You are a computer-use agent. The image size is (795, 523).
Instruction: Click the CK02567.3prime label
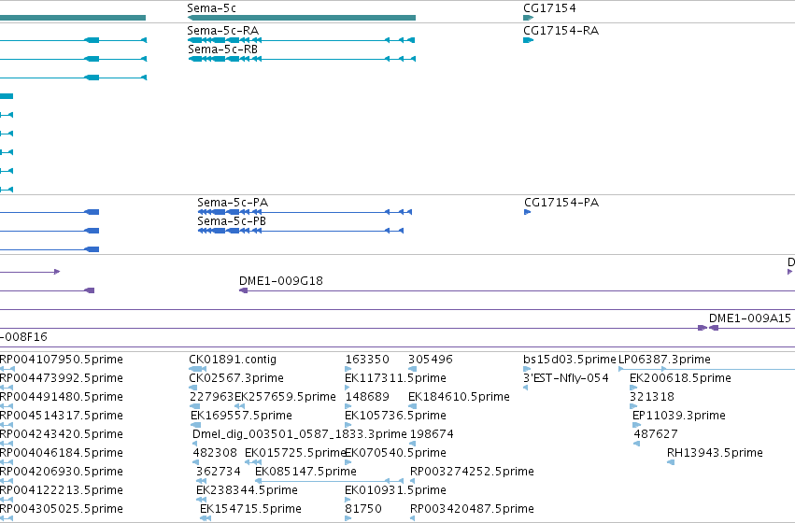(236, 378)
